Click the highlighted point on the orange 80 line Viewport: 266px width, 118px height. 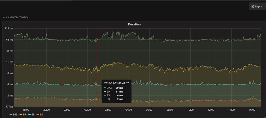[x=96, y=99]
